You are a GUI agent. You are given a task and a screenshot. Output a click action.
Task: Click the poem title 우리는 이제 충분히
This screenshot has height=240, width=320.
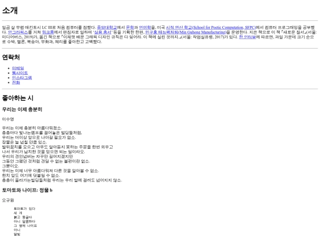tap(22, 110)
